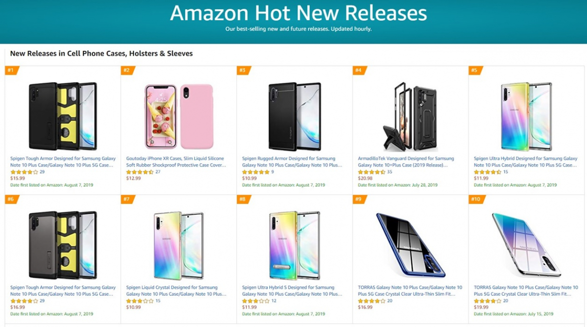The image size is (587, 327).
Task: Click the Spigen Liquid Crystal product image
Action: click(179, 245)
